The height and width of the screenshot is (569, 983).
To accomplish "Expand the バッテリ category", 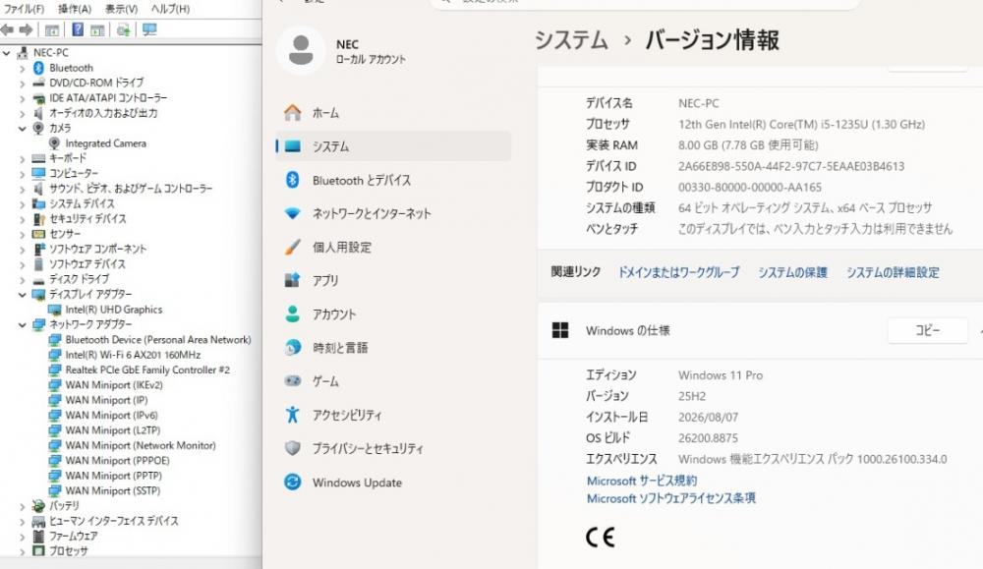I will point(22,506).
